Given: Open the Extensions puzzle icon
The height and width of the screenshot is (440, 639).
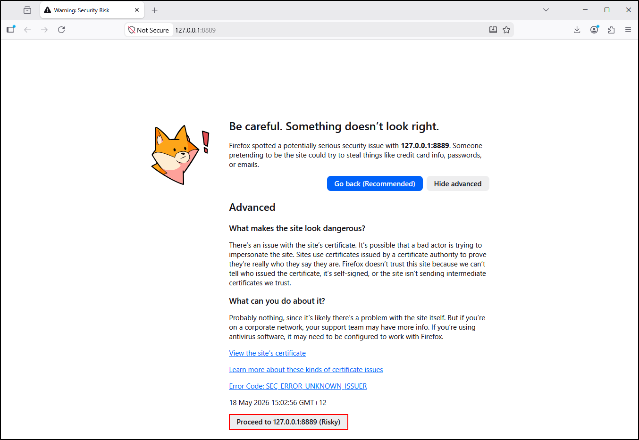Looking at the screenshot, I should (611, 30).
